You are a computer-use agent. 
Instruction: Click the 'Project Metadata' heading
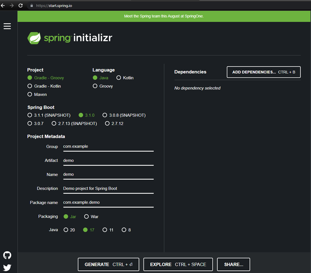tap(46, 136)
